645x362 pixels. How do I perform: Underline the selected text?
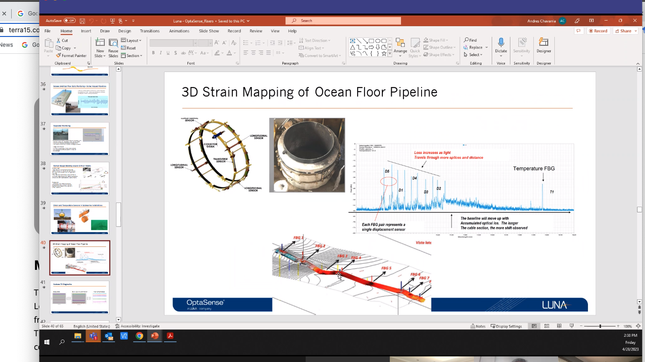click(168, 53)
